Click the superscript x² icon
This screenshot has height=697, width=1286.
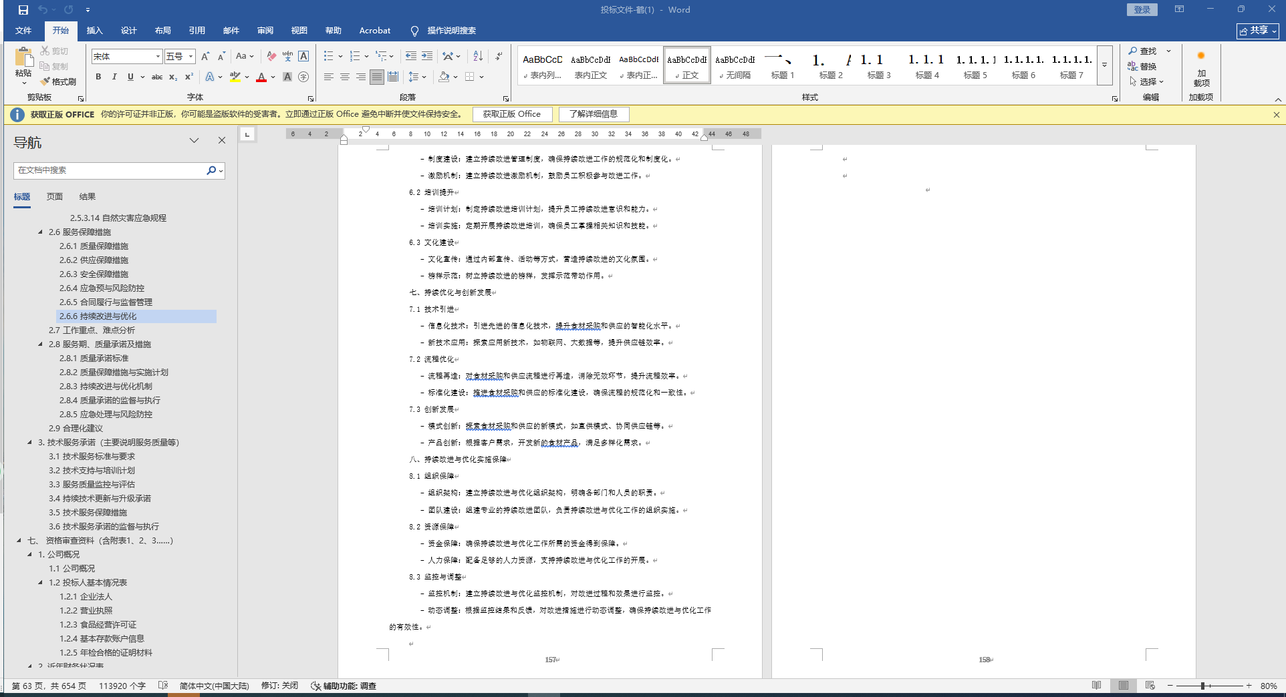pos(189,77)
